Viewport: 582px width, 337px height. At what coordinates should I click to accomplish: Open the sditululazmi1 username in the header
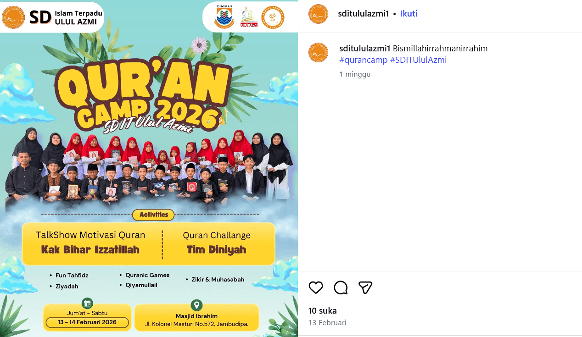pyautogui.click(x=364, y=13)
